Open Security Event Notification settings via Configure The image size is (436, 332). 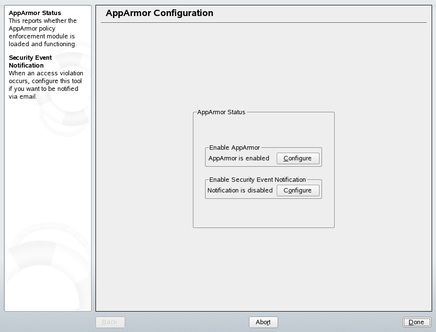pos(298,190)
